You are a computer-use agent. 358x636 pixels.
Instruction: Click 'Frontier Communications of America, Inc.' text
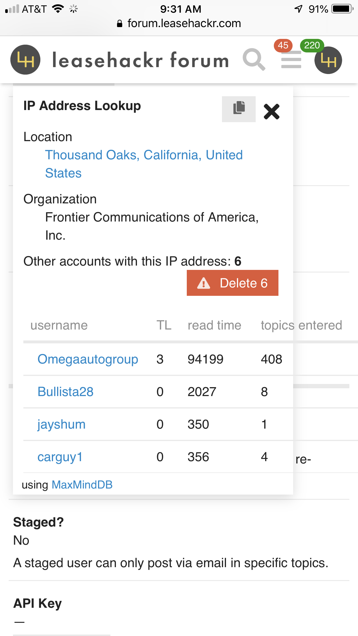click(x=152, y=226)
